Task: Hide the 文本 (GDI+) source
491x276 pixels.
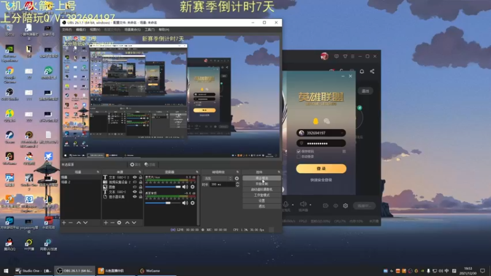Action: [x=134, y=192]
